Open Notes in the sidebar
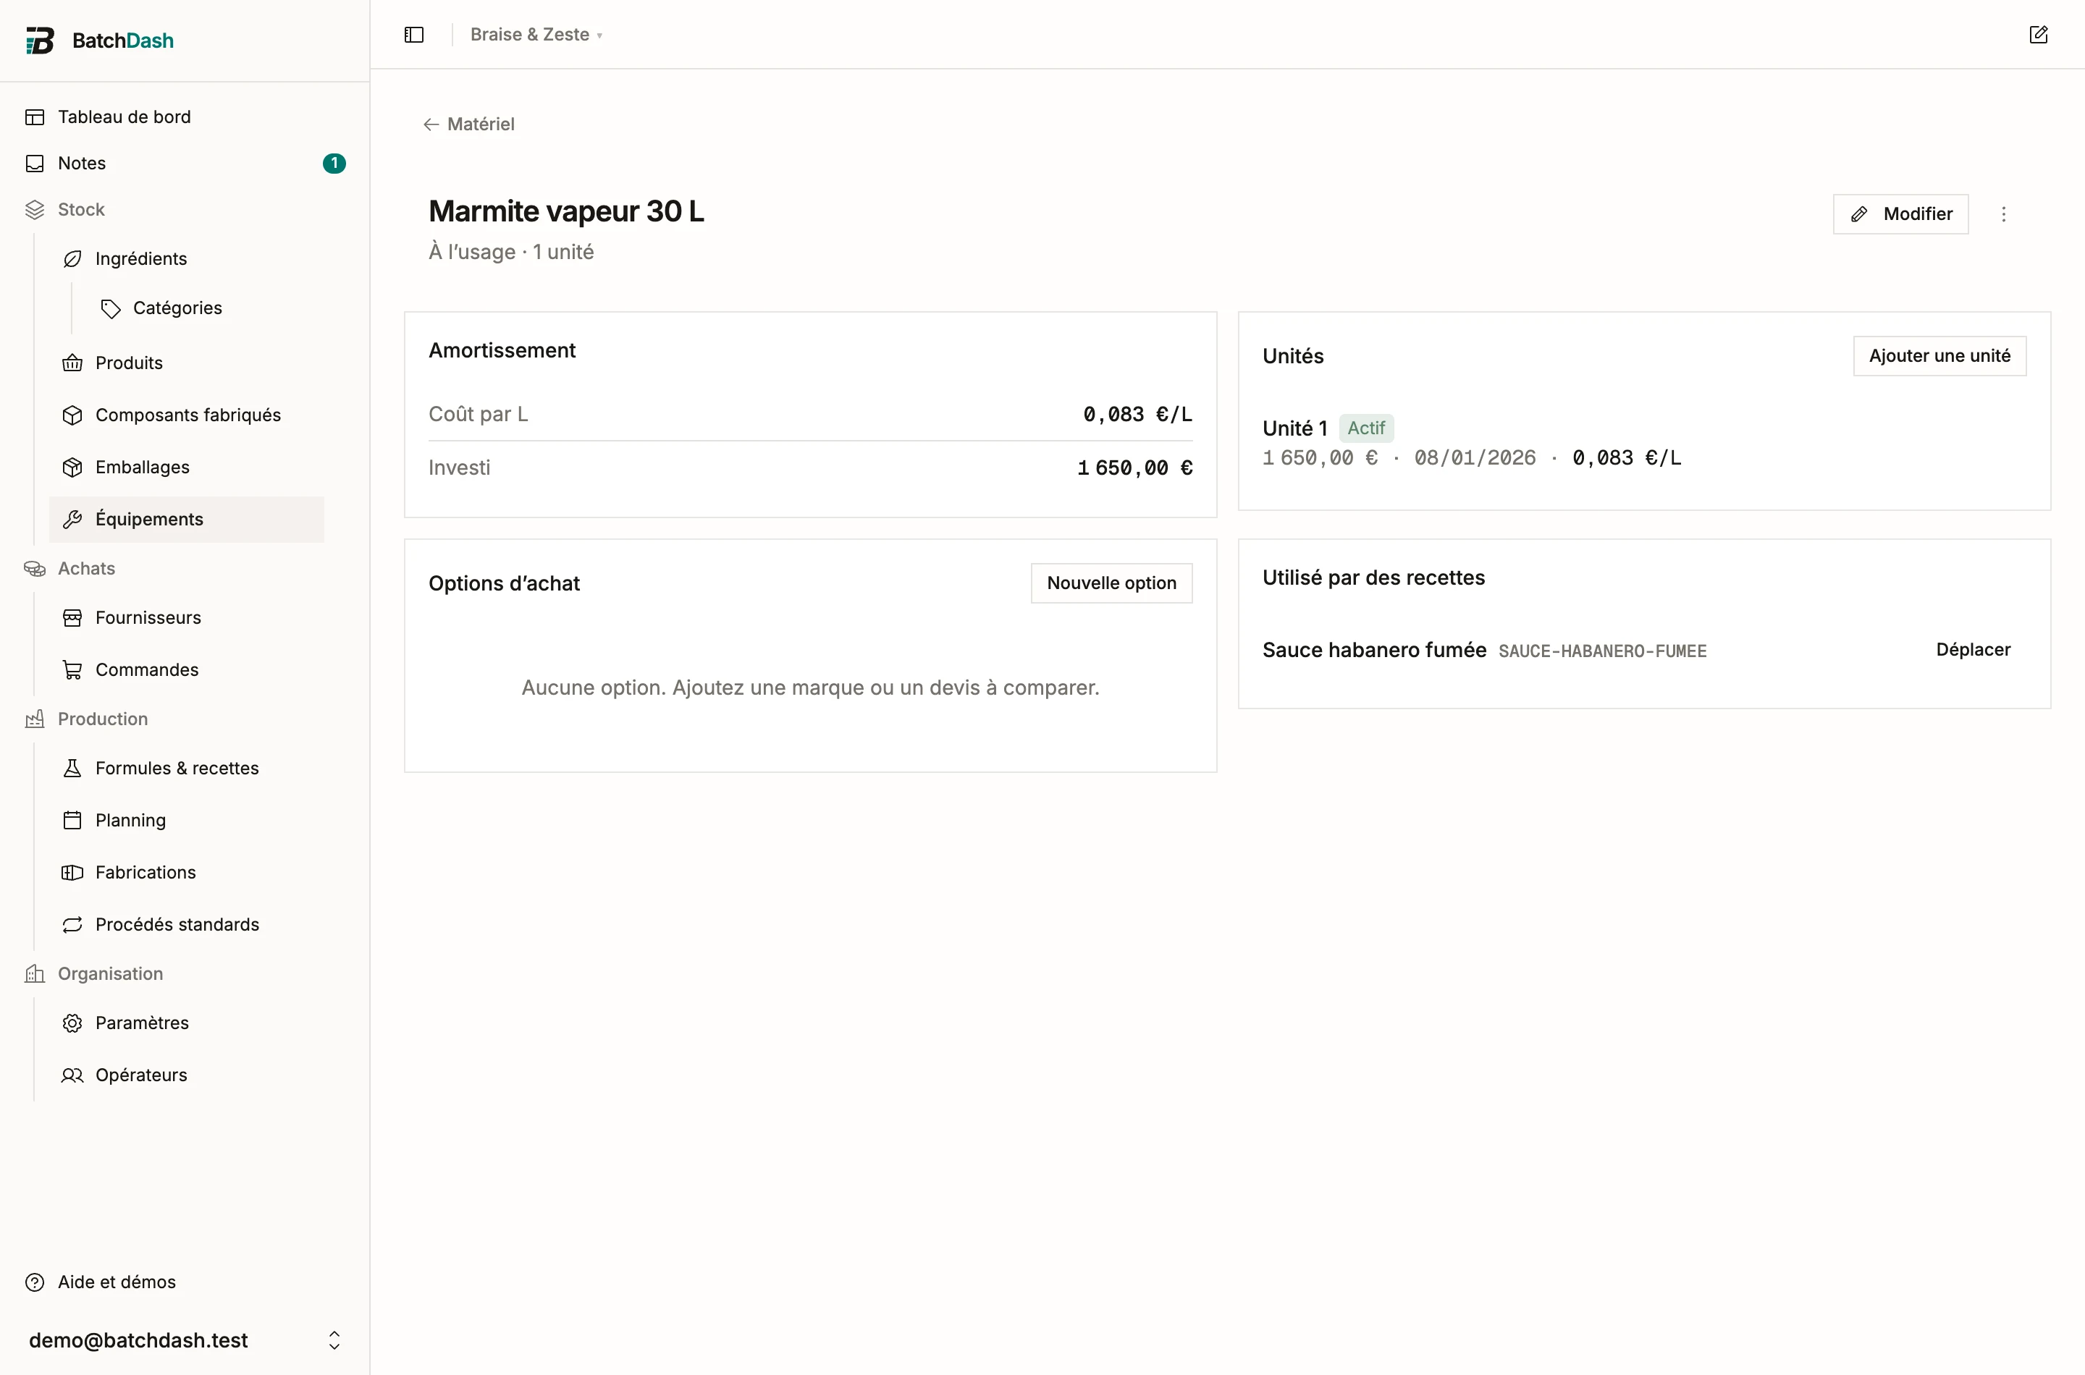 [x=184, y=163]
